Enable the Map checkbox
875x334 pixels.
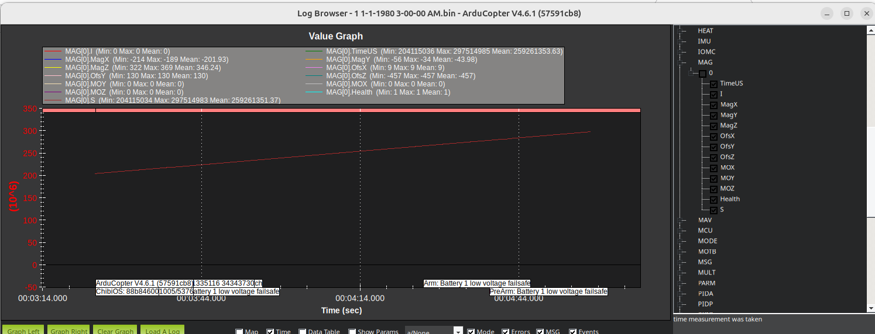(x=239, y=332)
